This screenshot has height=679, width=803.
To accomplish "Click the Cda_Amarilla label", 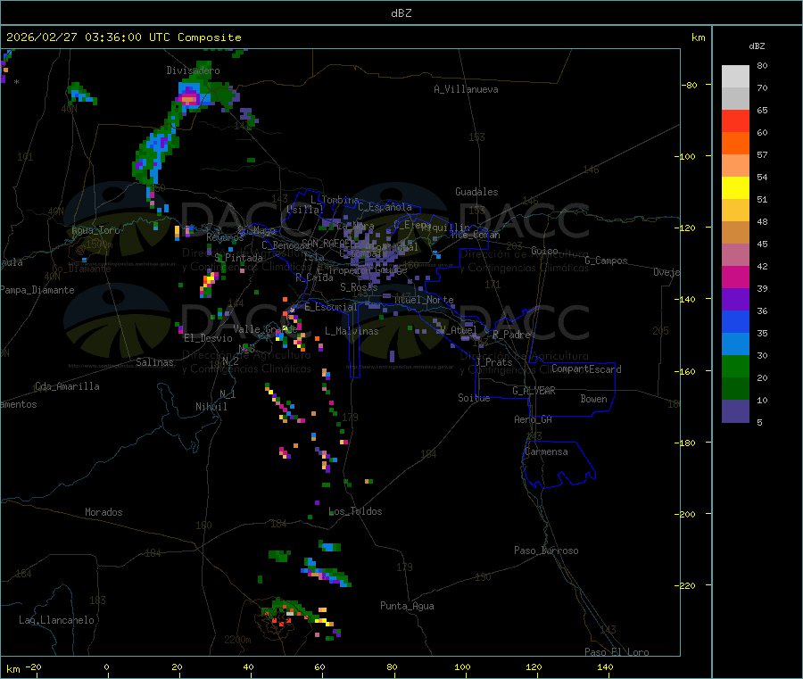I will point(67,386).
